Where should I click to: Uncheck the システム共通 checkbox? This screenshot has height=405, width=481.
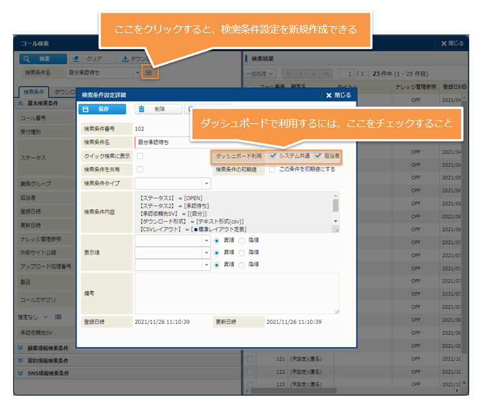pyautogui.click(x=273, y=156)
